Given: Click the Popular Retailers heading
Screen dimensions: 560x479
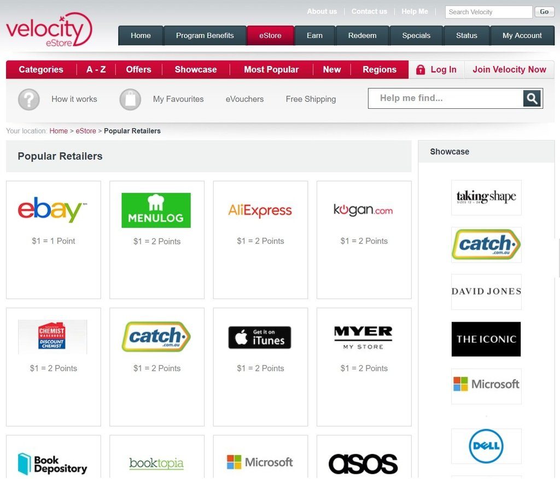Looking at the screenshot, I should pyautogui.click(x=60, y=156).
